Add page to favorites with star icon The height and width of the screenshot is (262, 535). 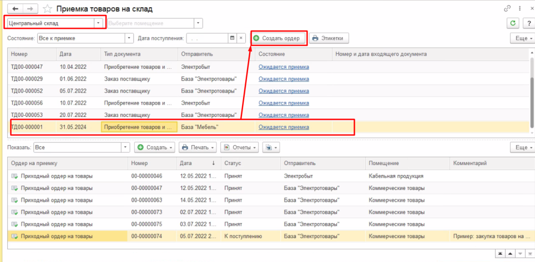48,9
